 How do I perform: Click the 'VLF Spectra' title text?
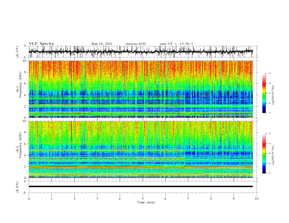[41, 44]
